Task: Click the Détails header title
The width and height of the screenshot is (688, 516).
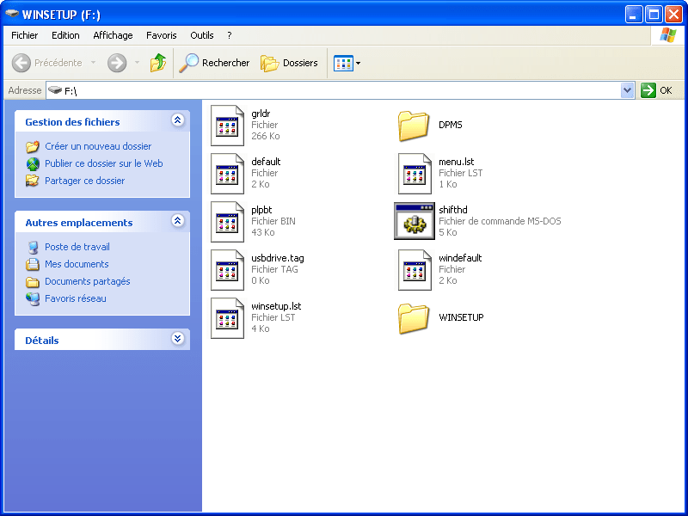Action: click(x=41, y=341)
